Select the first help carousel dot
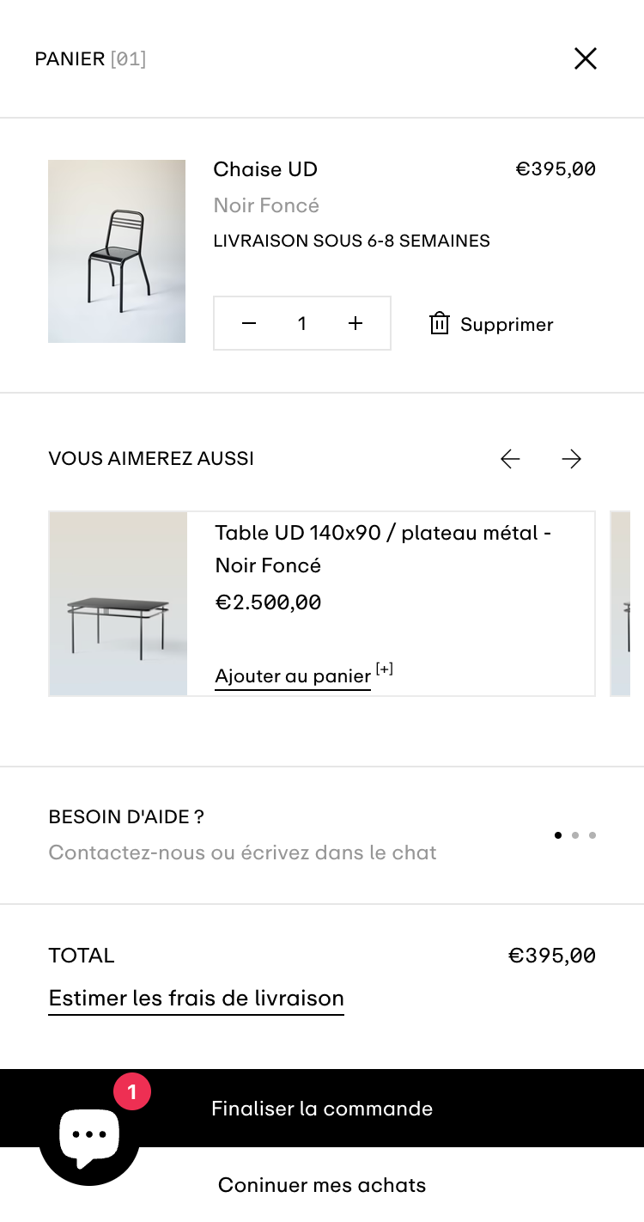This screenshot has height=1222, width=644. (x=558, y=835)
